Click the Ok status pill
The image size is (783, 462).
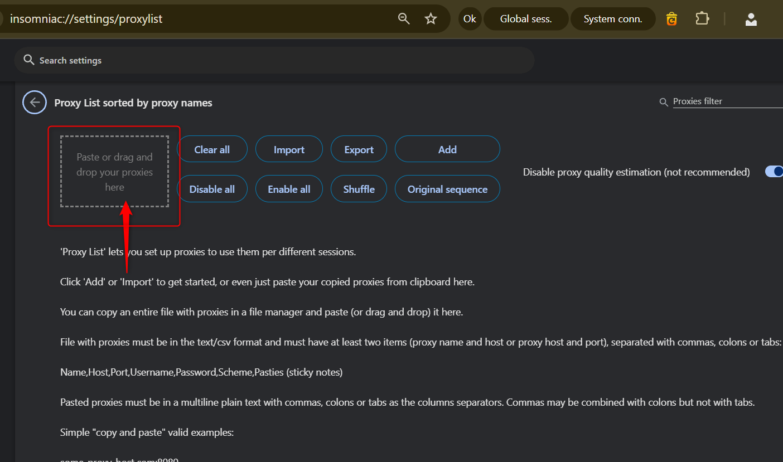(470, 19)
